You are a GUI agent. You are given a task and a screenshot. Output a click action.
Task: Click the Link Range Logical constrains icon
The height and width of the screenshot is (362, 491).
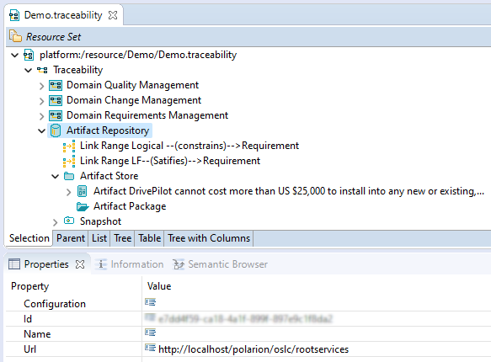coord(69,146)
